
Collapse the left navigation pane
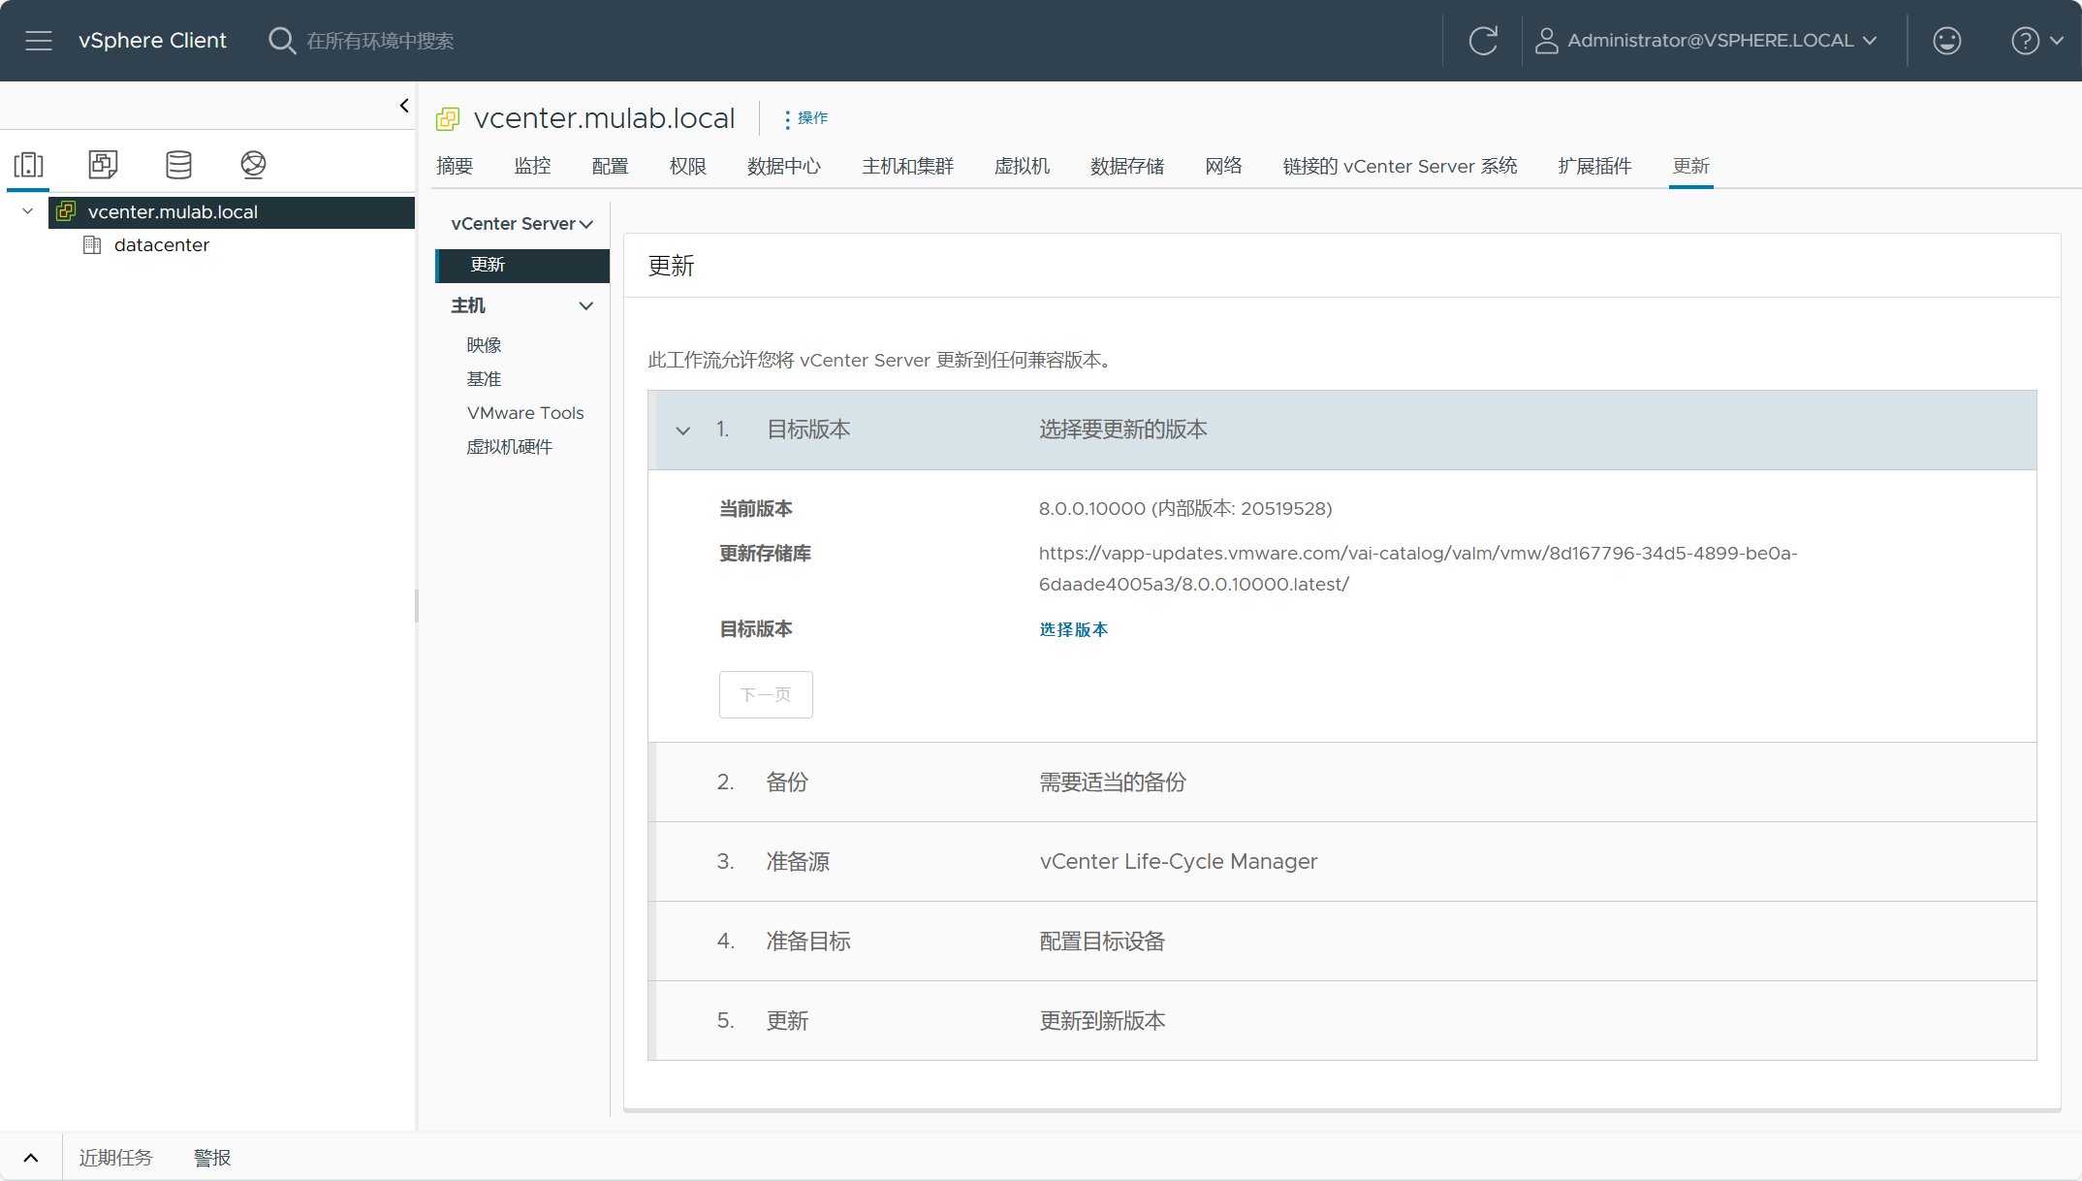pos(404,106)
